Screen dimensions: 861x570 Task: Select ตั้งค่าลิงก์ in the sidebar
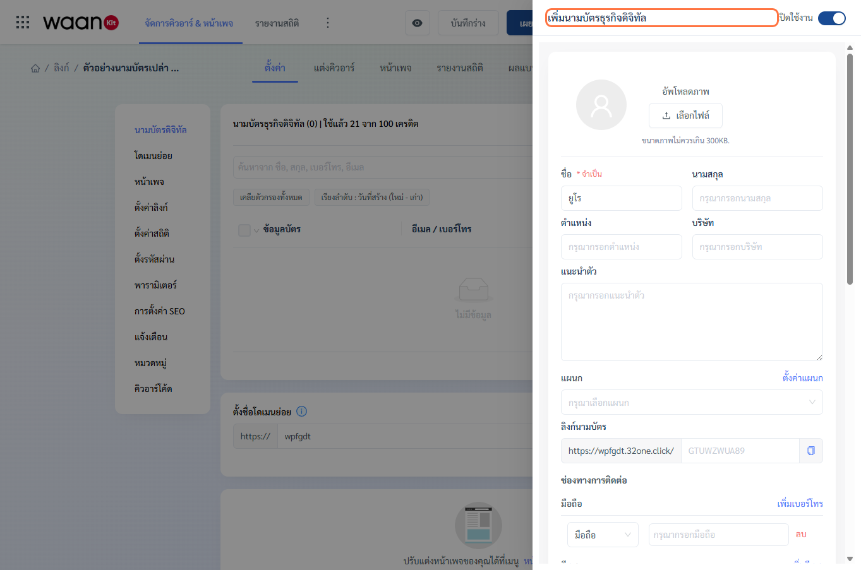(151, 208)
